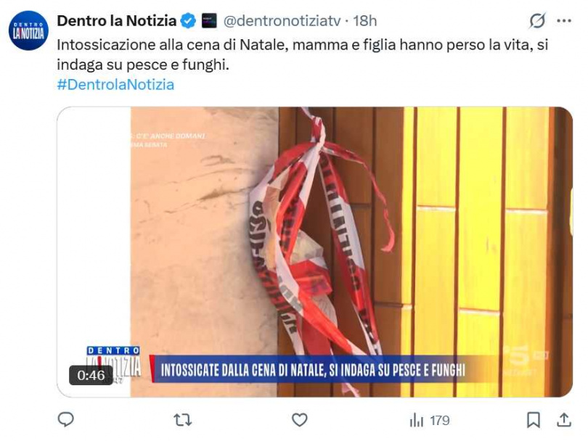Screen dimensions: 588x441
Task: Open the Dentro la Notizia account name
Action: point(117,20)
